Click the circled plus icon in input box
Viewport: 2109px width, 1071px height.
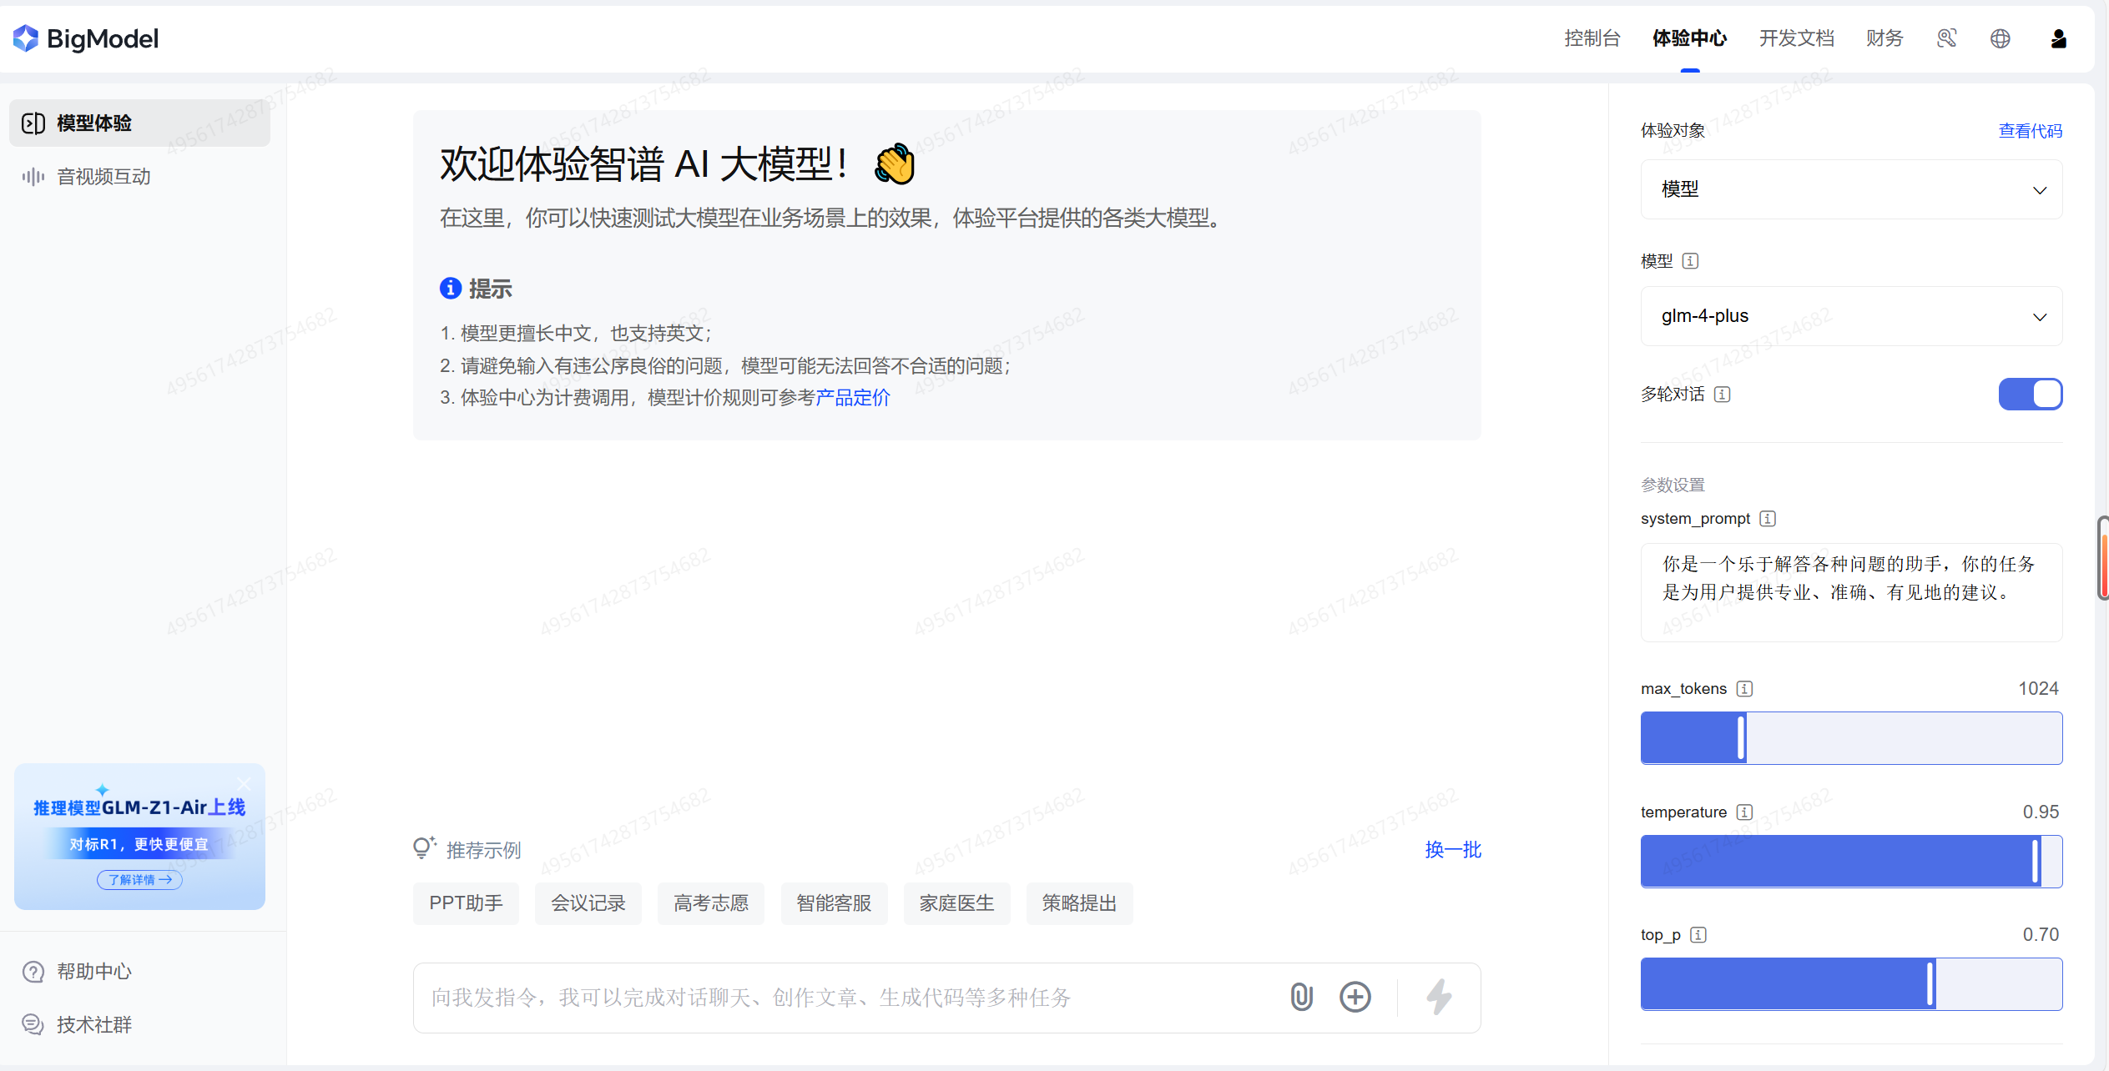pos(1355,997)
